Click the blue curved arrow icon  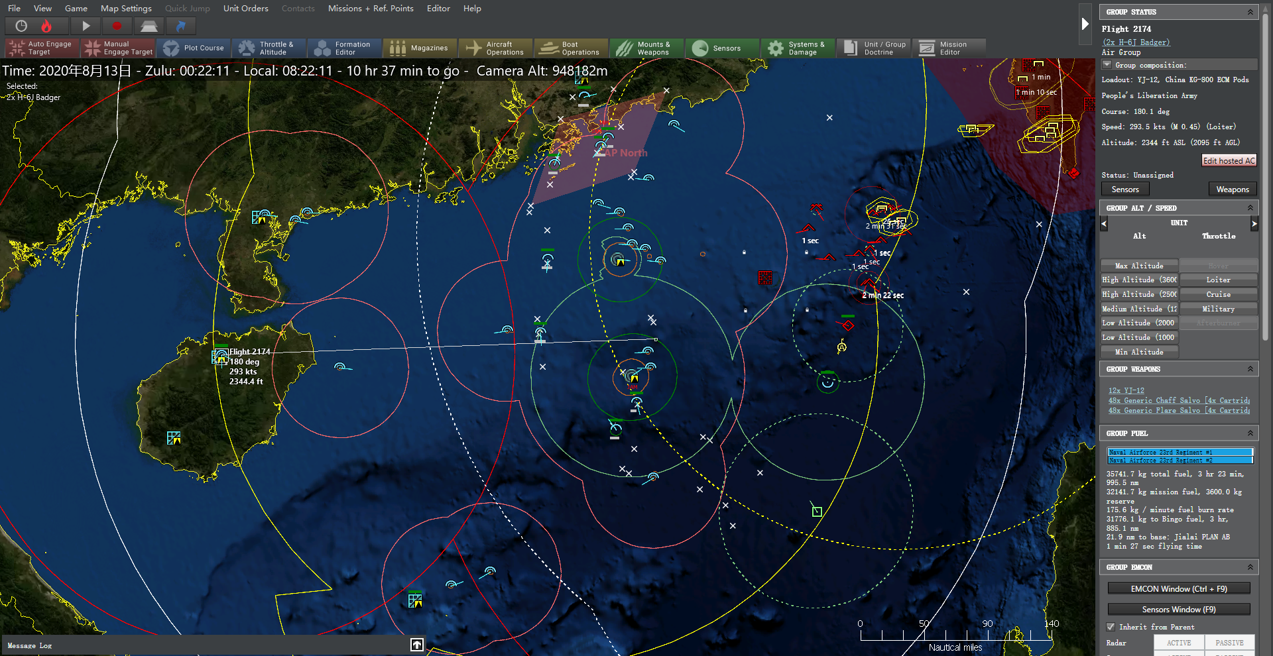pos(180,26)
